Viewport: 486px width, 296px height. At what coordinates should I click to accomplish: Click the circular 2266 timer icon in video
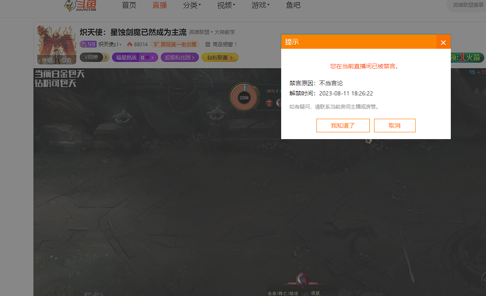244,98
